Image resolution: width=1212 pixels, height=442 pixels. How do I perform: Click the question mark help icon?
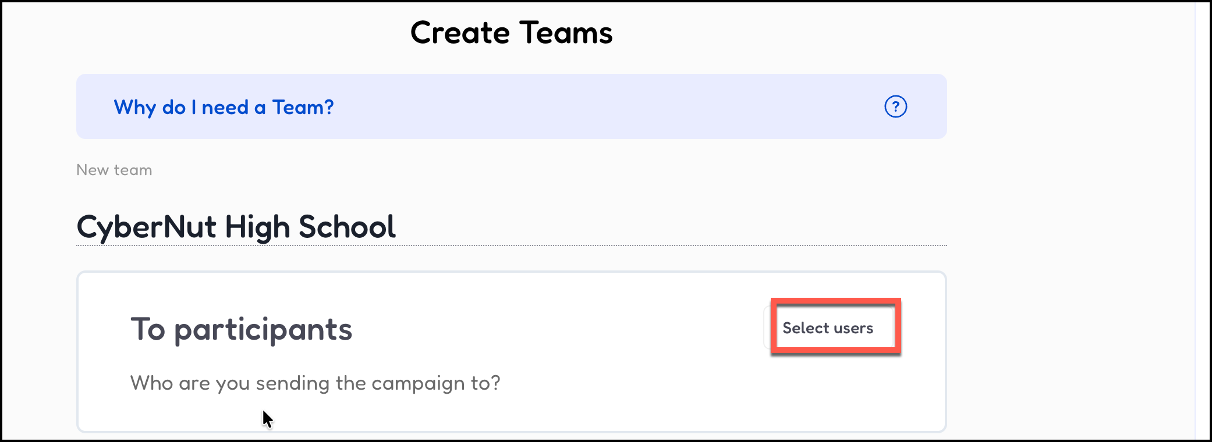pos(895,106)
